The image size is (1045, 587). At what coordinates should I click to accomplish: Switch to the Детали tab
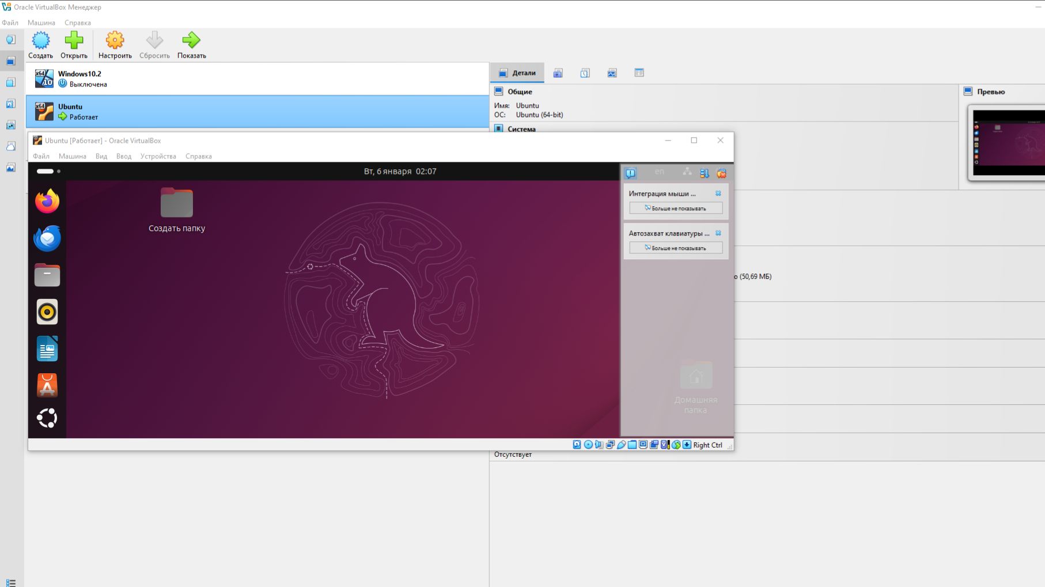[517, 73]
